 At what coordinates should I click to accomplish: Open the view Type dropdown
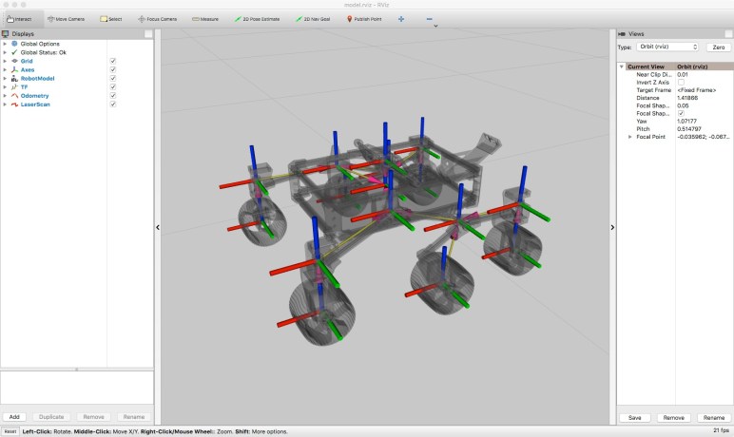coord(667,47)
